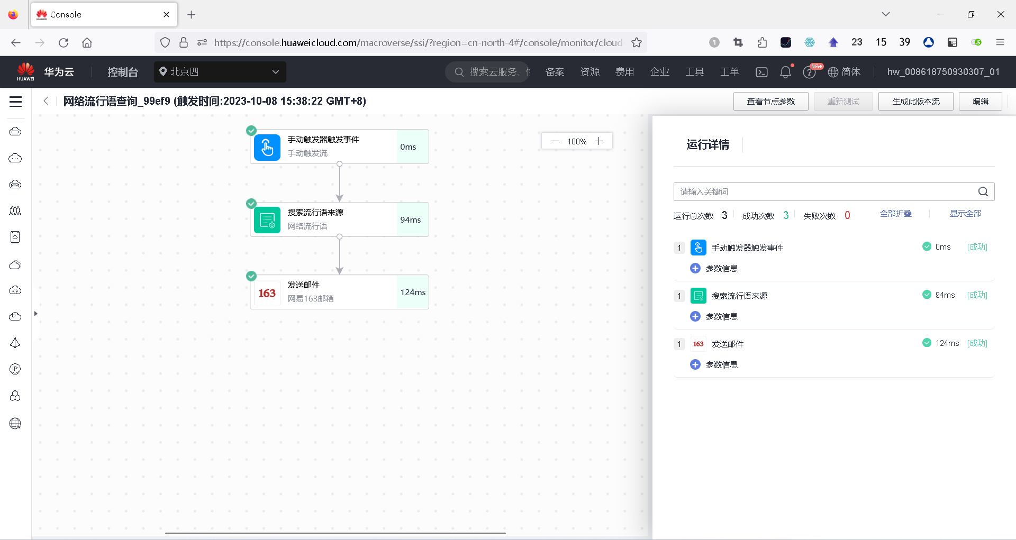Open the notifications bell
Viewport: 1016px width, 540px height.
(785, 72)
